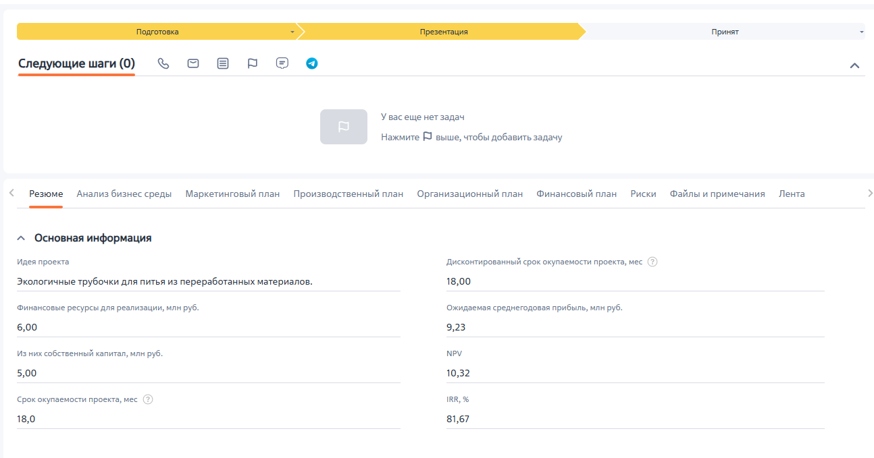Open the Резюме tab
This screenshot has height=458, width=874.
(x=46, y=194)
